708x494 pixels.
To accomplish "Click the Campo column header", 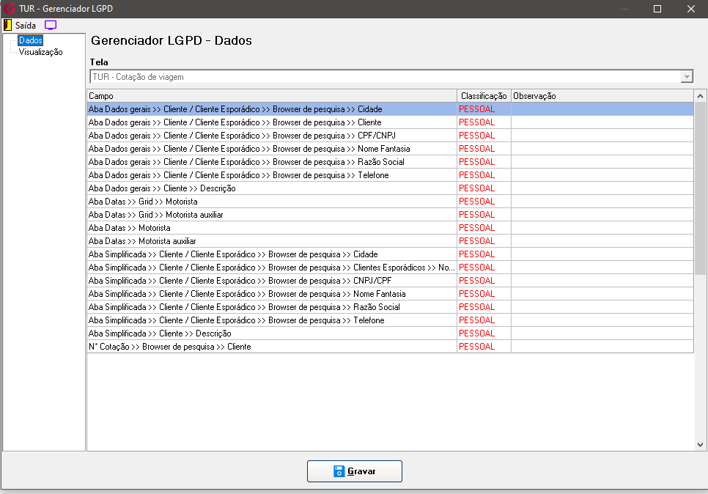I will (272, 96).
